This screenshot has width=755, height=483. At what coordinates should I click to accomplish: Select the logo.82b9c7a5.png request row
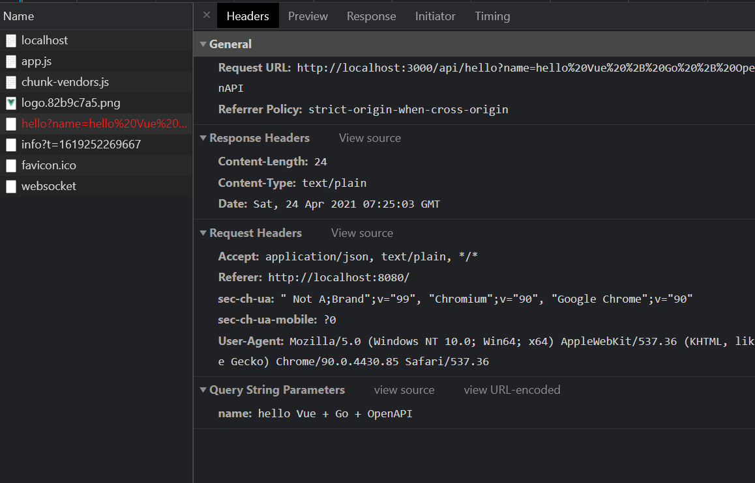[96, 103]
